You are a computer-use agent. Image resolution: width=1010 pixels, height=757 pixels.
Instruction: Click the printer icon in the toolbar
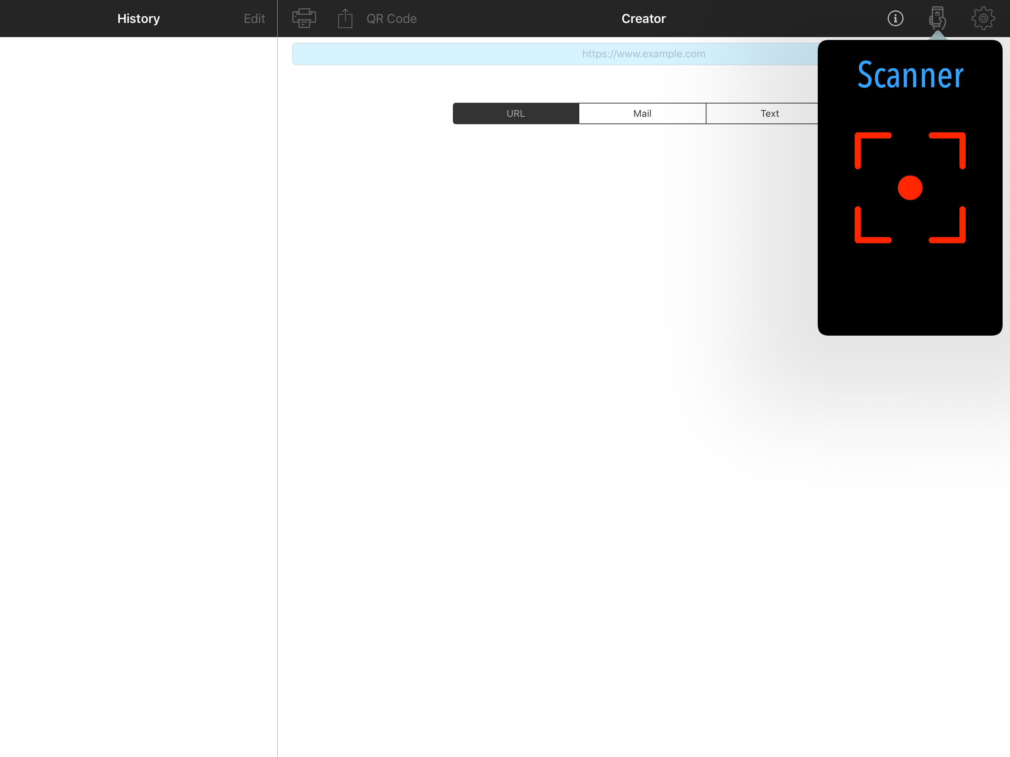(x=304, y=18)
